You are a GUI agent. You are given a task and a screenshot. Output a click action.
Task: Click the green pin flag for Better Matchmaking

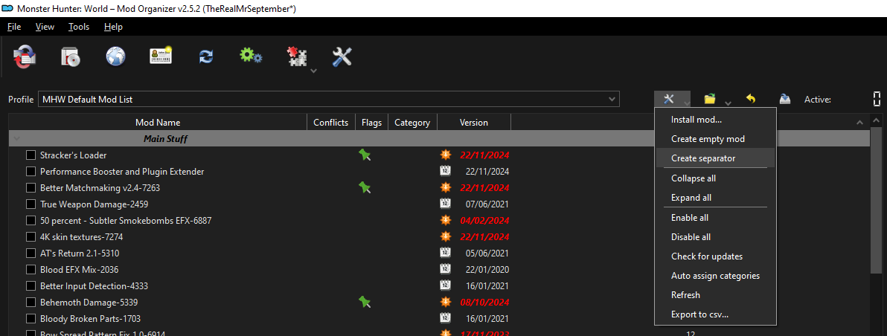[x=365, y=187]
